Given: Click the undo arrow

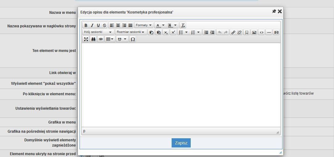Looking at the screenshot, I should [x=220, y=32].
